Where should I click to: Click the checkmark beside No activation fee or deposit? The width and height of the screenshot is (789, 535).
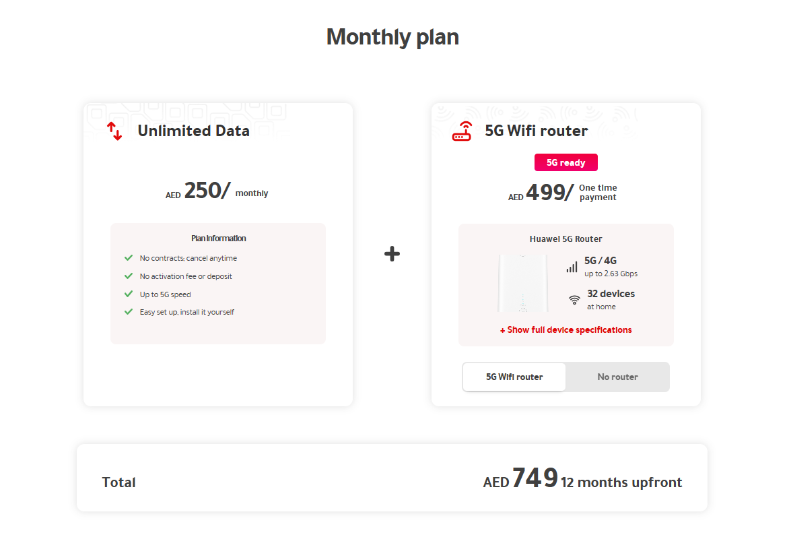[129, 276]
